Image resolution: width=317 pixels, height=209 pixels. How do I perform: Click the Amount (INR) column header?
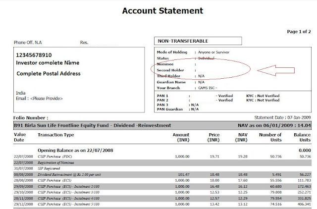click(181, 137)
